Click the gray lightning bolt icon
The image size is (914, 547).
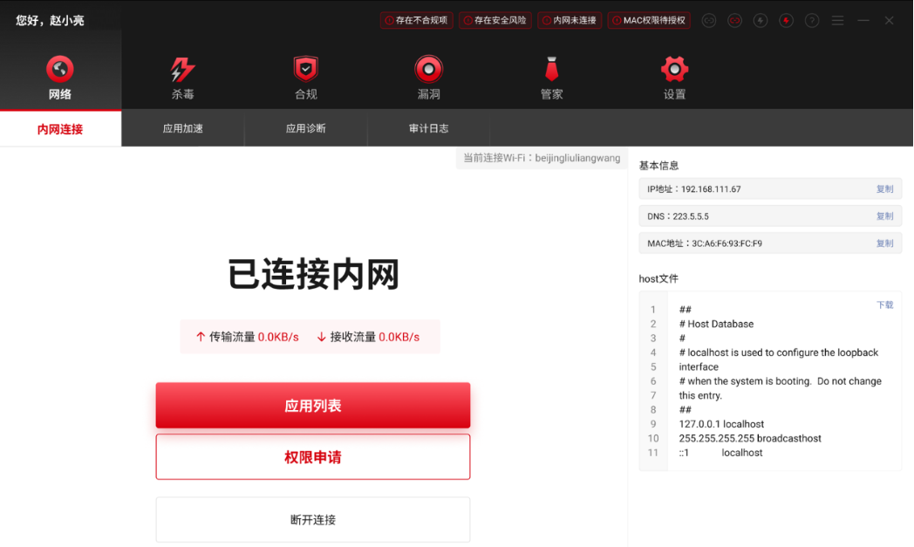[x=761, y=20]
